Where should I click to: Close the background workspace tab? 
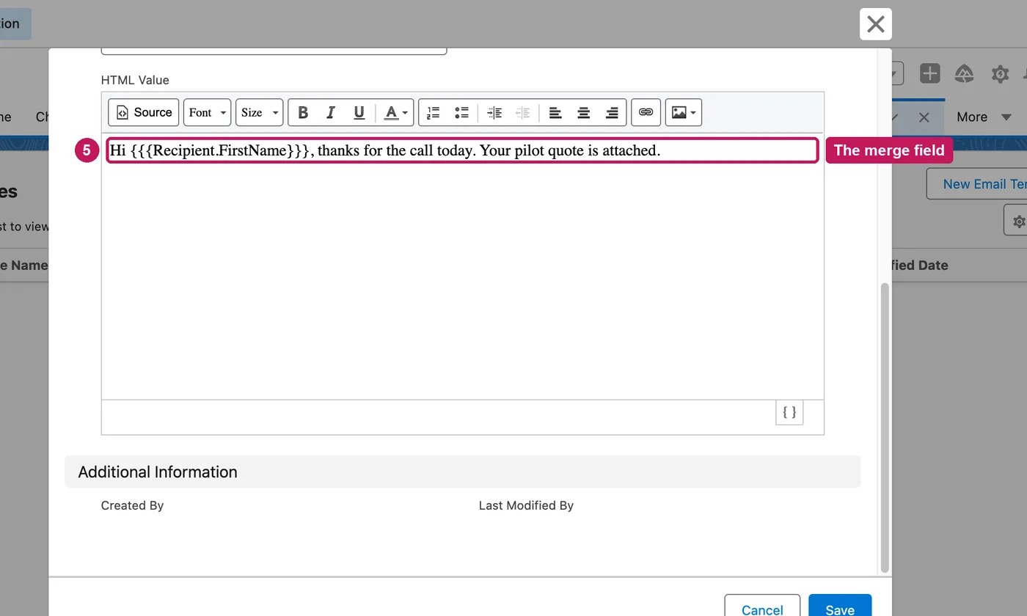924,117
